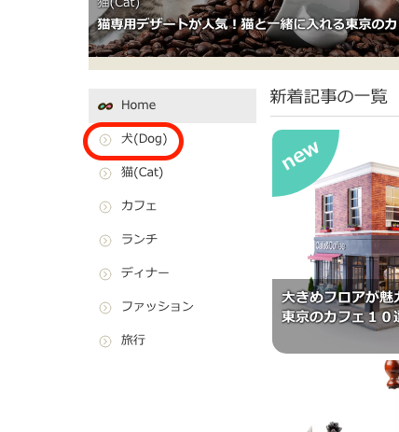Click the chevron circle icon beside 犬(Dog)

click(x=105, y=140)
